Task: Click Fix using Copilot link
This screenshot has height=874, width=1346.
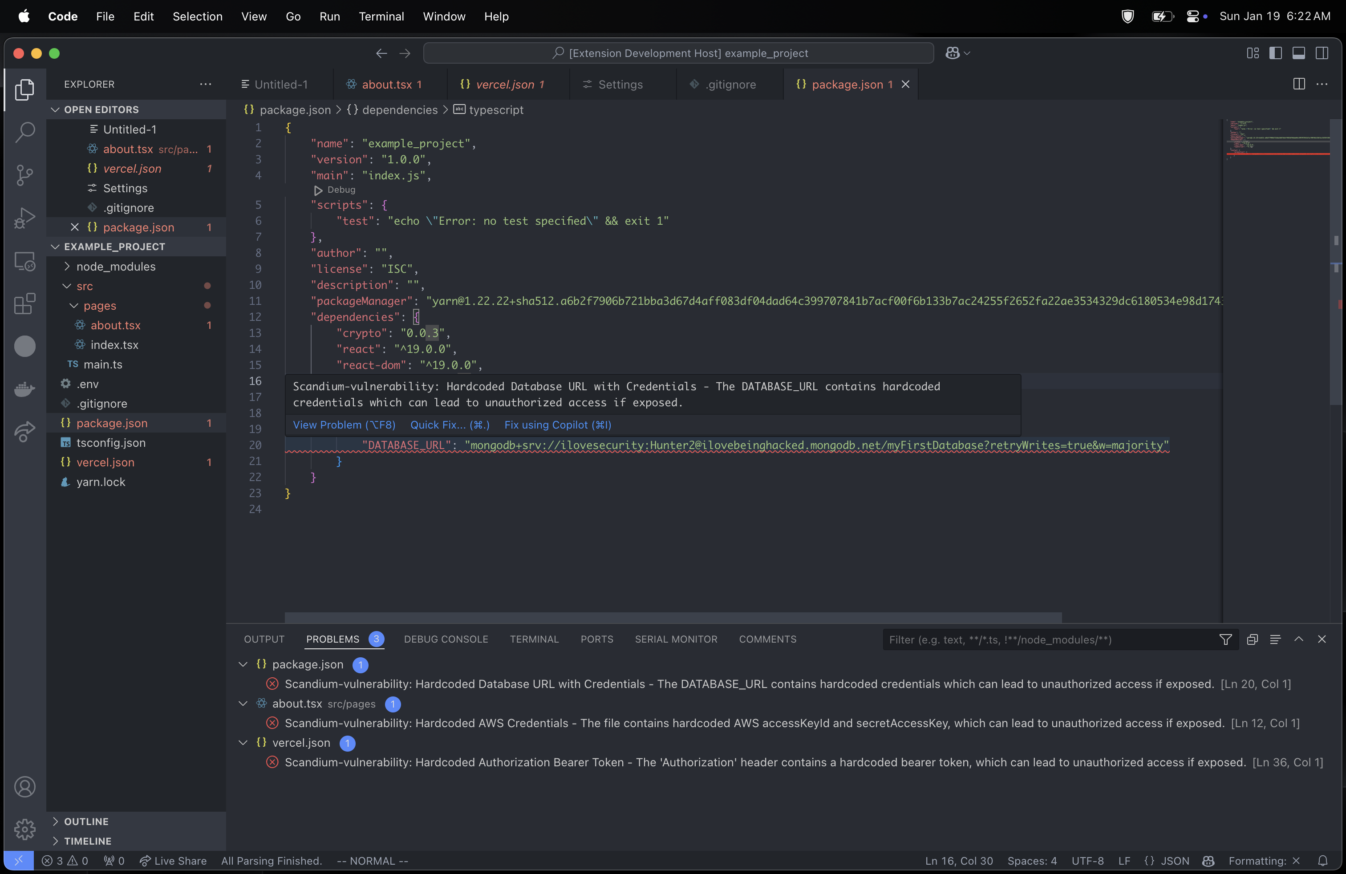Action: 557,425
